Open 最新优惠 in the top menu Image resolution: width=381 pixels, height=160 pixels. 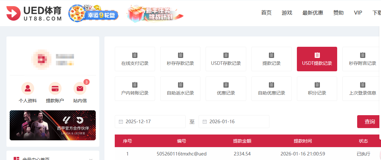(313, 13)
